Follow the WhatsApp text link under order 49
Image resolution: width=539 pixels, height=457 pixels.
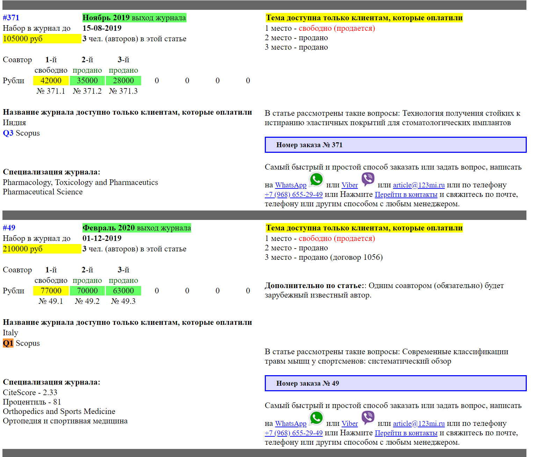(291, 424)
